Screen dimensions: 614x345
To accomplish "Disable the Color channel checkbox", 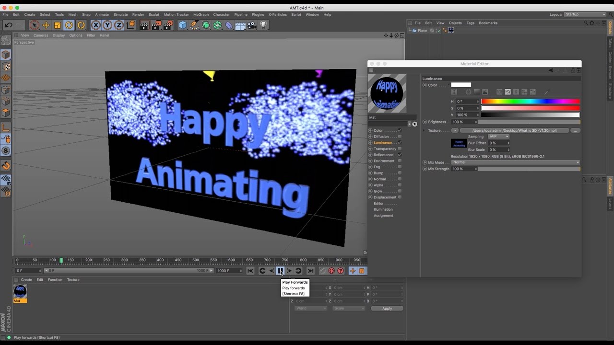I will pos(400,130).
